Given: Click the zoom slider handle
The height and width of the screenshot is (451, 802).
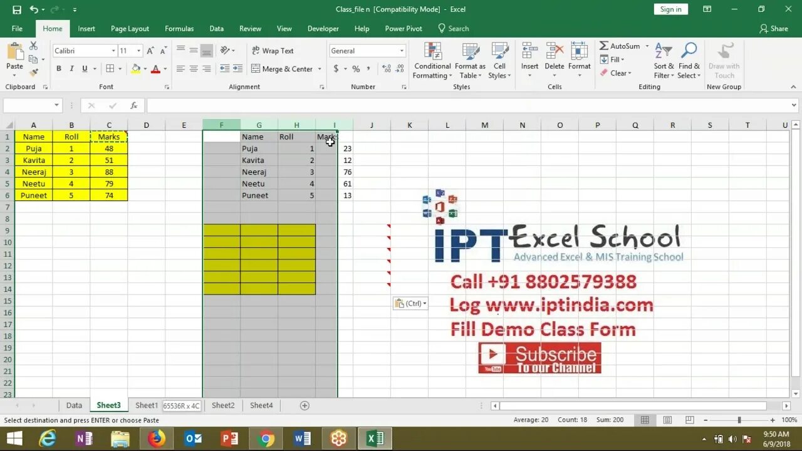Looking at the screenshot, I should [739, 420].
